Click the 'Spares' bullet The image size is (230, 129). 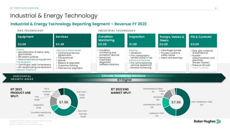[61, 60]
